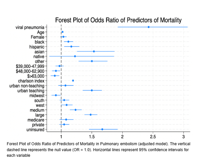Select the medium hospital data point
The width and height of the screenshot is (213, 167).
click(x=76, y=110)
